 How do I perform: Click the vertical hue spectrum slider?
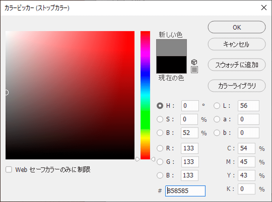click(x=145, y=95)
